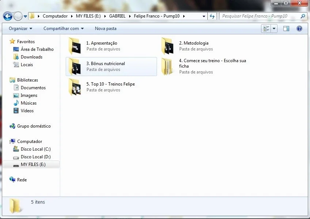Focus the Pesquisar Felipe Franco search box
This screenshot has width=310, height=219.
point(259,16)
